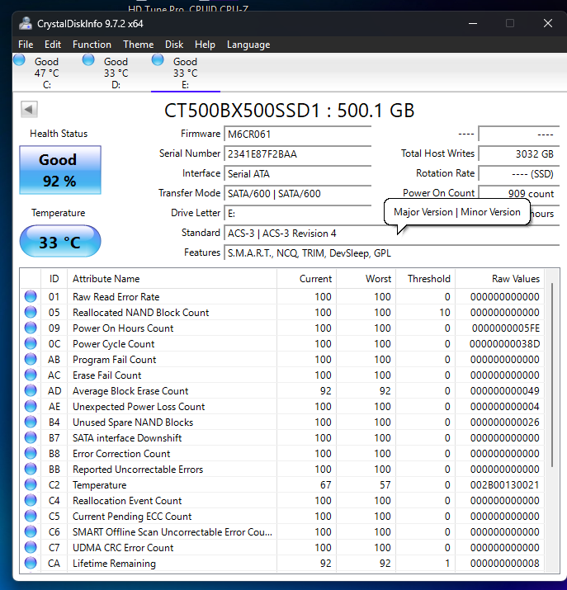Click the Raw Values column header
The image size is (567, 590).
(x=499, y=279)
